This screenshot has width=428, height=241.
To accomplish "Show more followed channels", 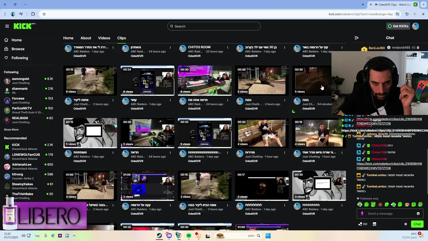I will tap(11, 130).
